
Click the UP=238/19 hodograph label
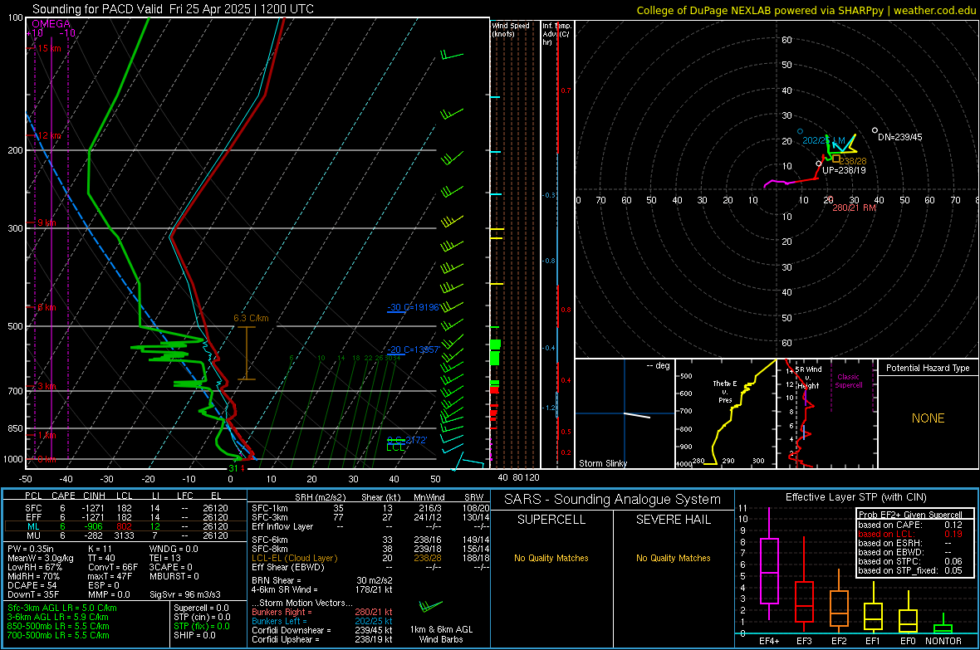click(844, 170)
